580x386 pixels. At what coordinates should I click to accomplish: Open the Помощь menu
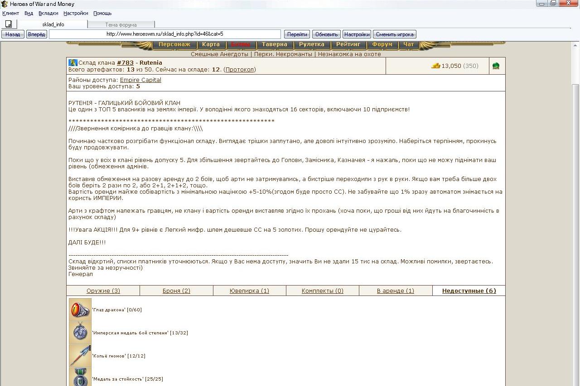tap(102, 14)
